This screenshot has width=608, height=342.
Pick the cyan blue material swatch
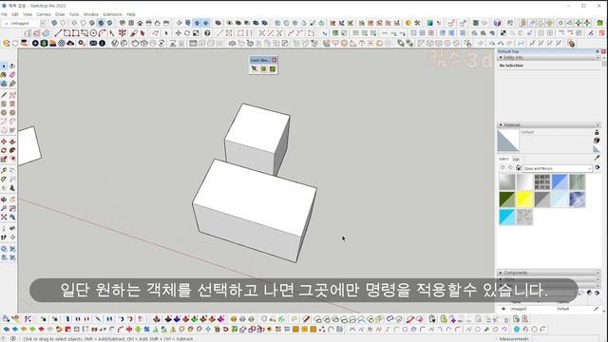click(x=507, y=218)
